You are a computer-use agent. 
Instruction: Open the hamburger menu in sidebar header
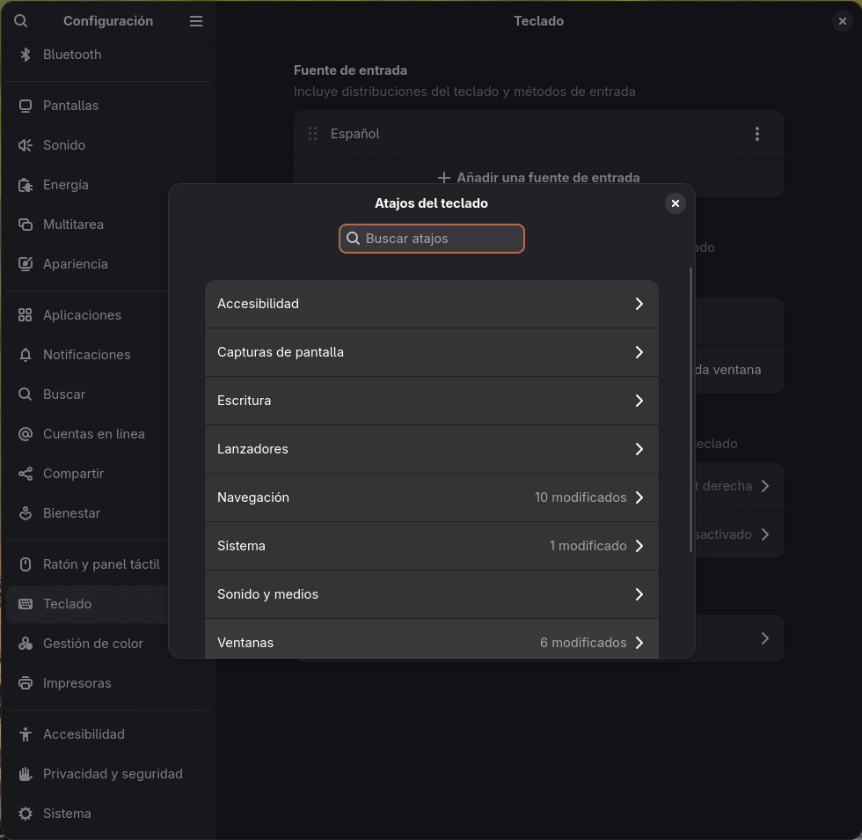point(196,21)
